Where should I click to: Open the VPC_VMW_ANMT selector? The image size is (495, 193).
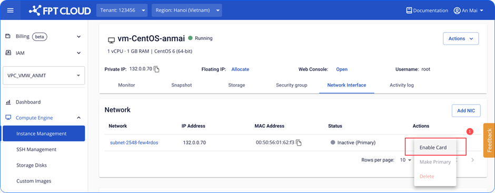pyautogui.click(x=44, y=76)
